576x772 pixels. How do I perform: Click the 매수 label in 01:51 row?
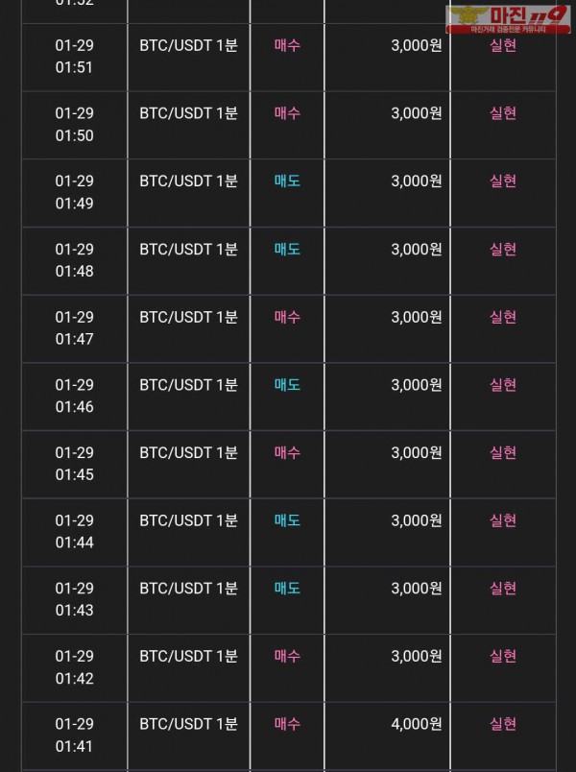[x=287, y=45]
